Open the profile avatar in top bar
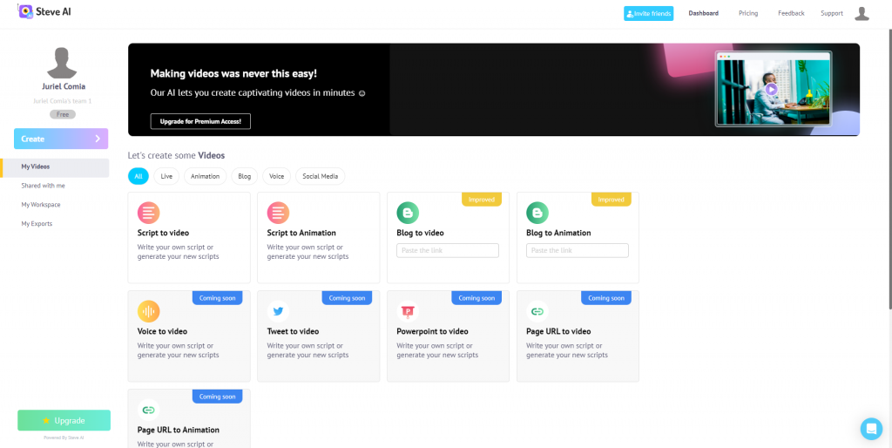 point(862,14)
